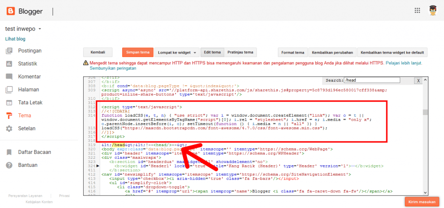444x208 pixels.
Task: Expand the test inwepo blog selector
Action: point(23,29)
